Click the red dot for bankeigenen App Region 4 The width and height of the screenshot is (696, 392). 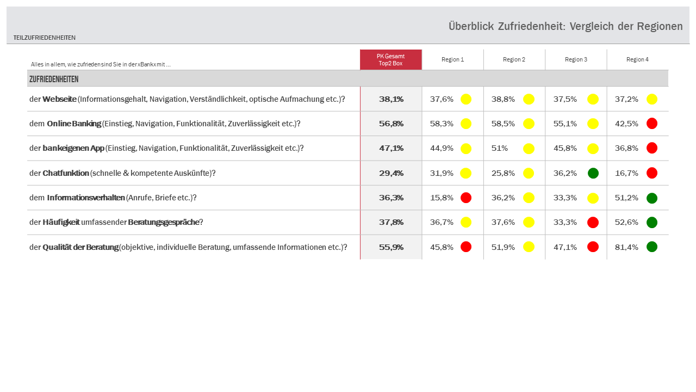click(652, 148)
